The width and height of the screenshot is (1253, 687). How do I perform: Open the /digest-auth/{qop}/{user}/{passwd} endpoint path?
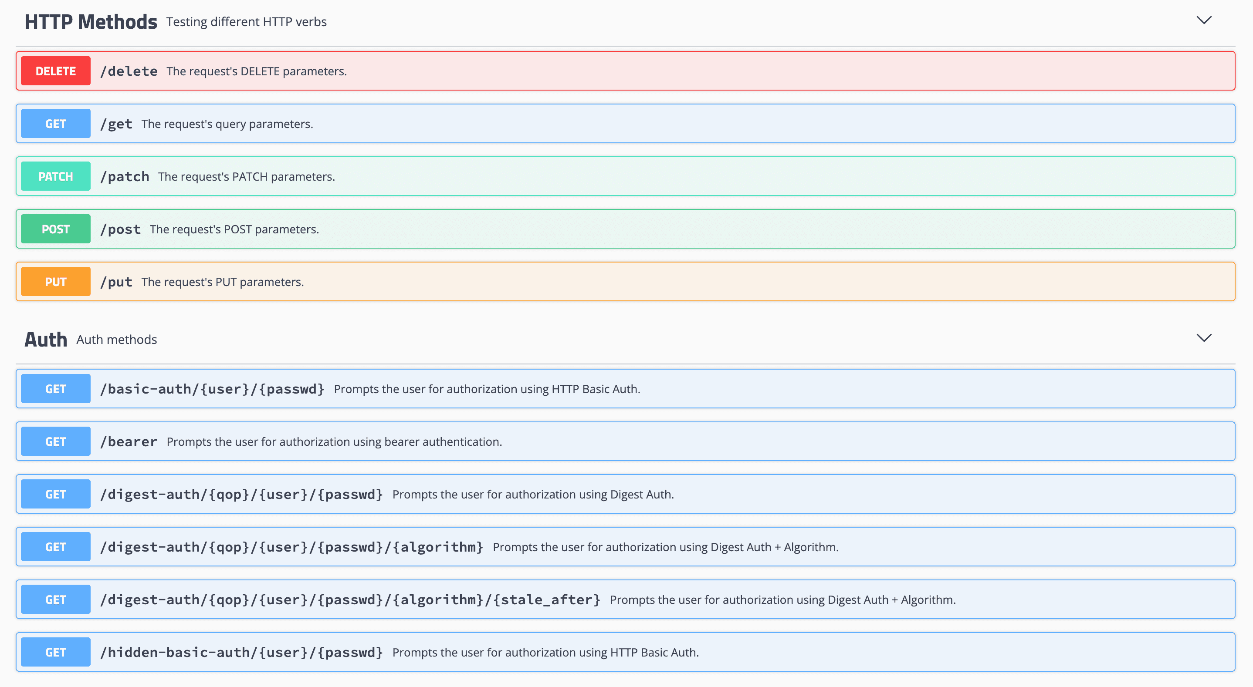[241, 495]
